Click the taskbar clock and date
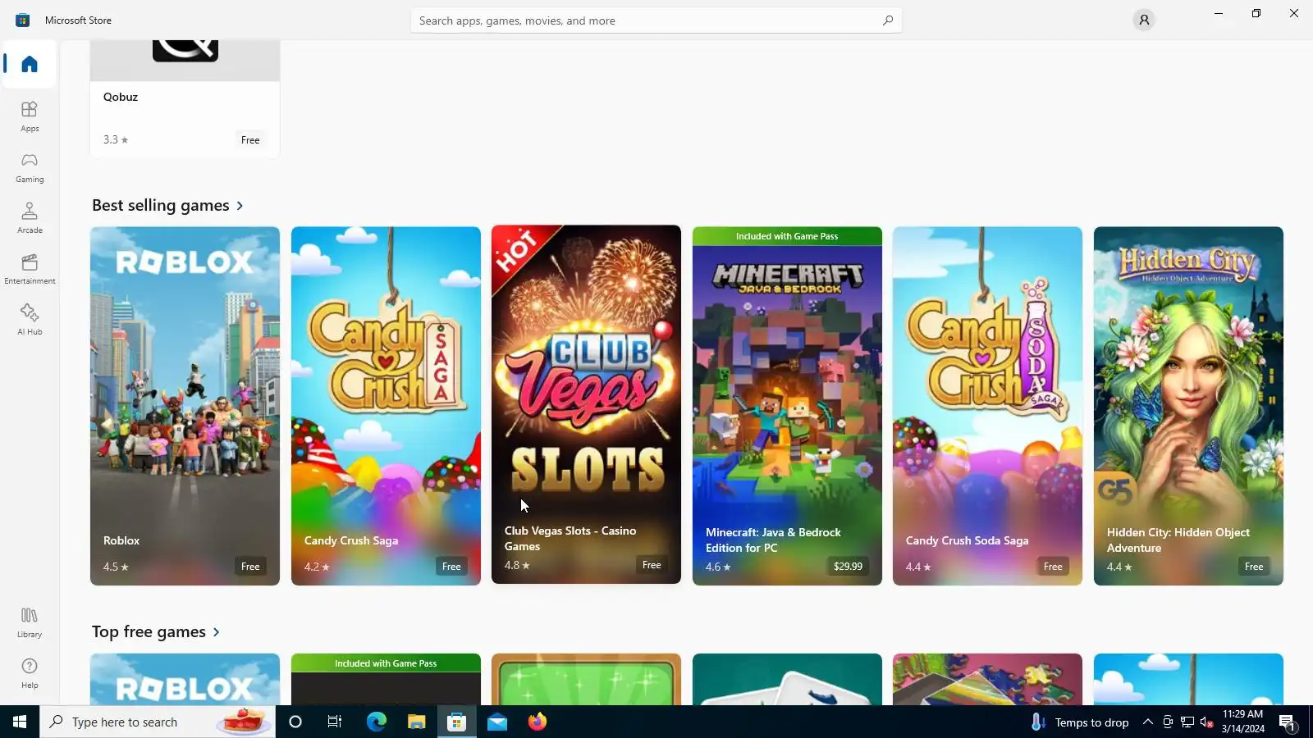This screenshot has height=738, width=1313. coord(1242,722)
